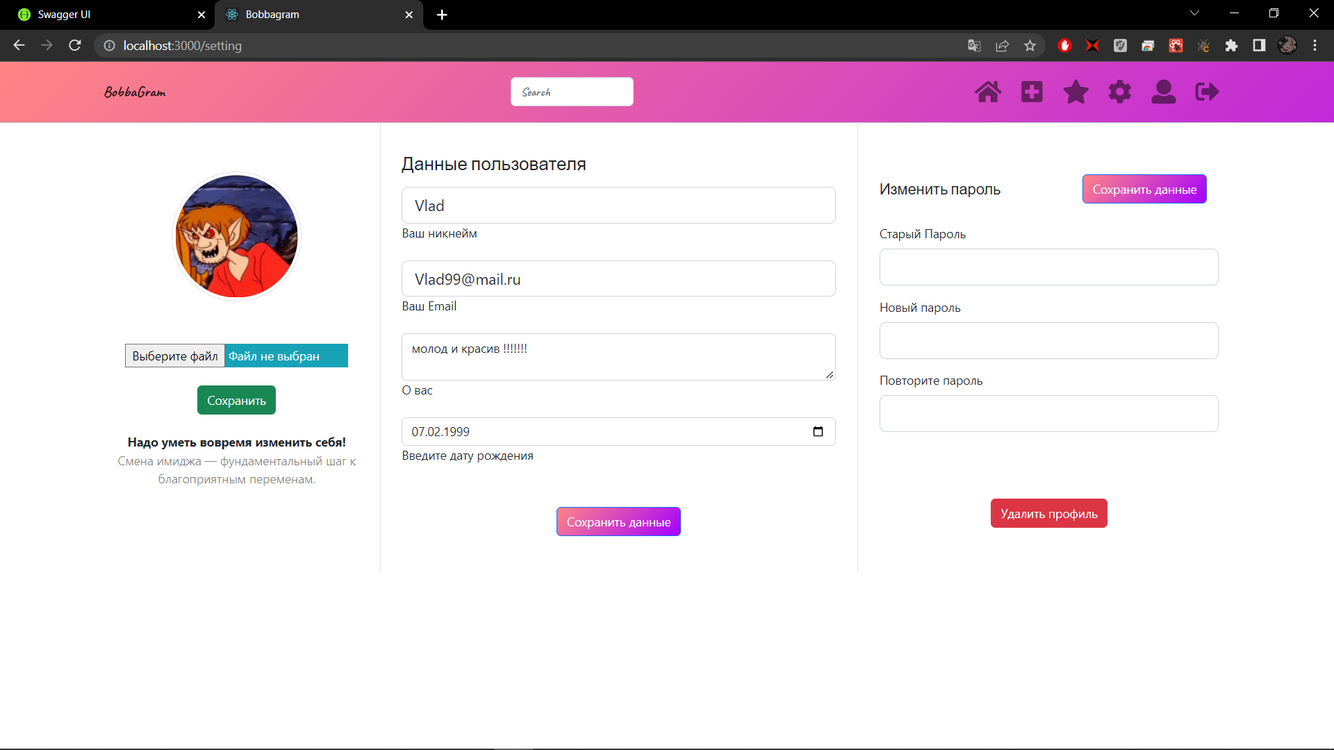The width and height of the screenshot is (1334, 750).
Task: Open the date picker calendar icon
Action: tap(818, 431)
